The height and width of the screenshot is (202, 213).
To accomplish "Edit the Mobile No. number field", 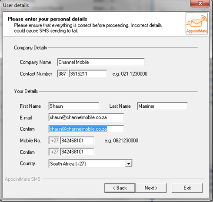I will [77, 140].
